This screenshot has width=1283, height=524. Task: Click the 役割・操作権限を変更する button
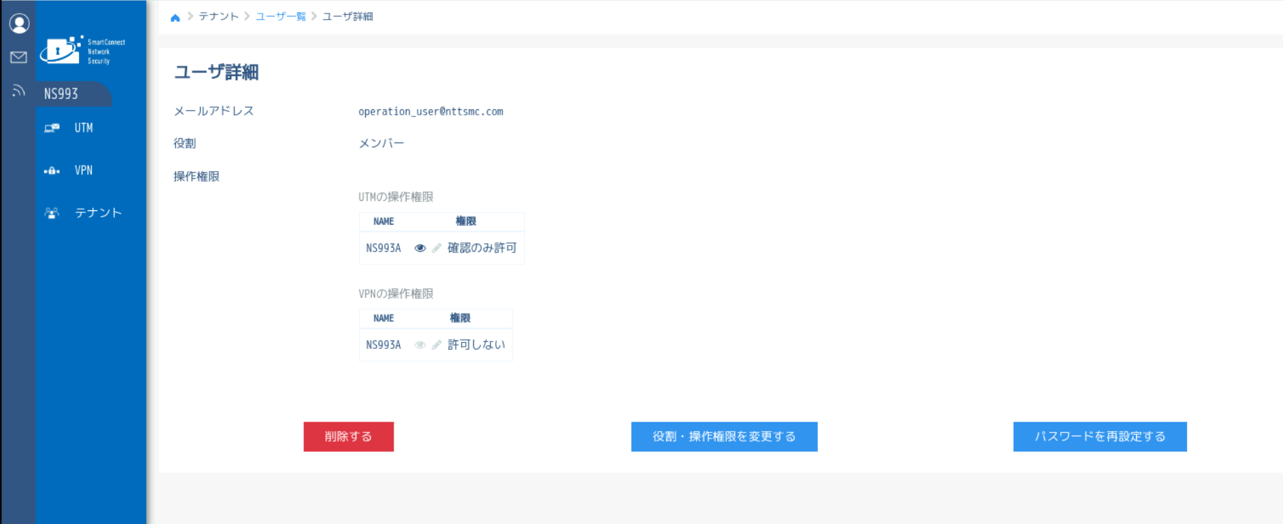pyautogui.click(x=724, y=436)
